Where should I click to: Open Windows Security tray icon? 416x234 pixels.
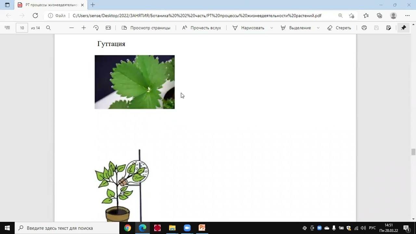[349, 228]
